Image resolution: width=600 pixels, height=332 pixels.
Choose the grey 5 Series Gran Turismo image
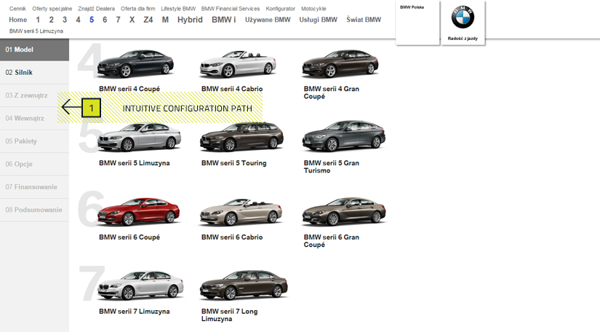[x=343, y=136]
